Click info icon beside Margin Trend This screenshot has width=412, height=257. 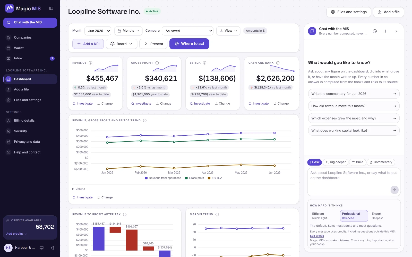pos(217,214)
